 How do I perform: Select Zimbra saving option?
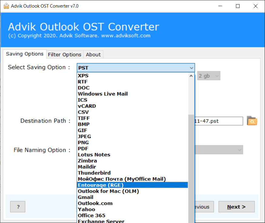click(x=133, y=161)
